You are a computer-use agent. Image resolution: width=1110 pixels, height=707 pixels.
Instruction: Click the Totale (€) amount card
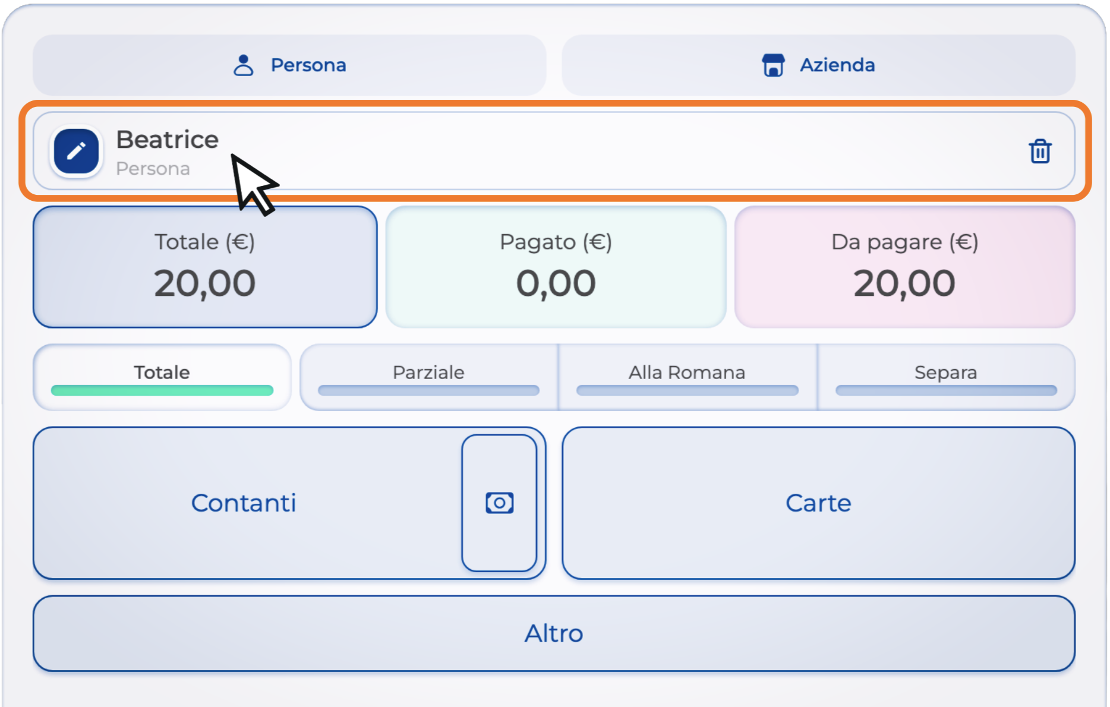click(x=205, y=267)
